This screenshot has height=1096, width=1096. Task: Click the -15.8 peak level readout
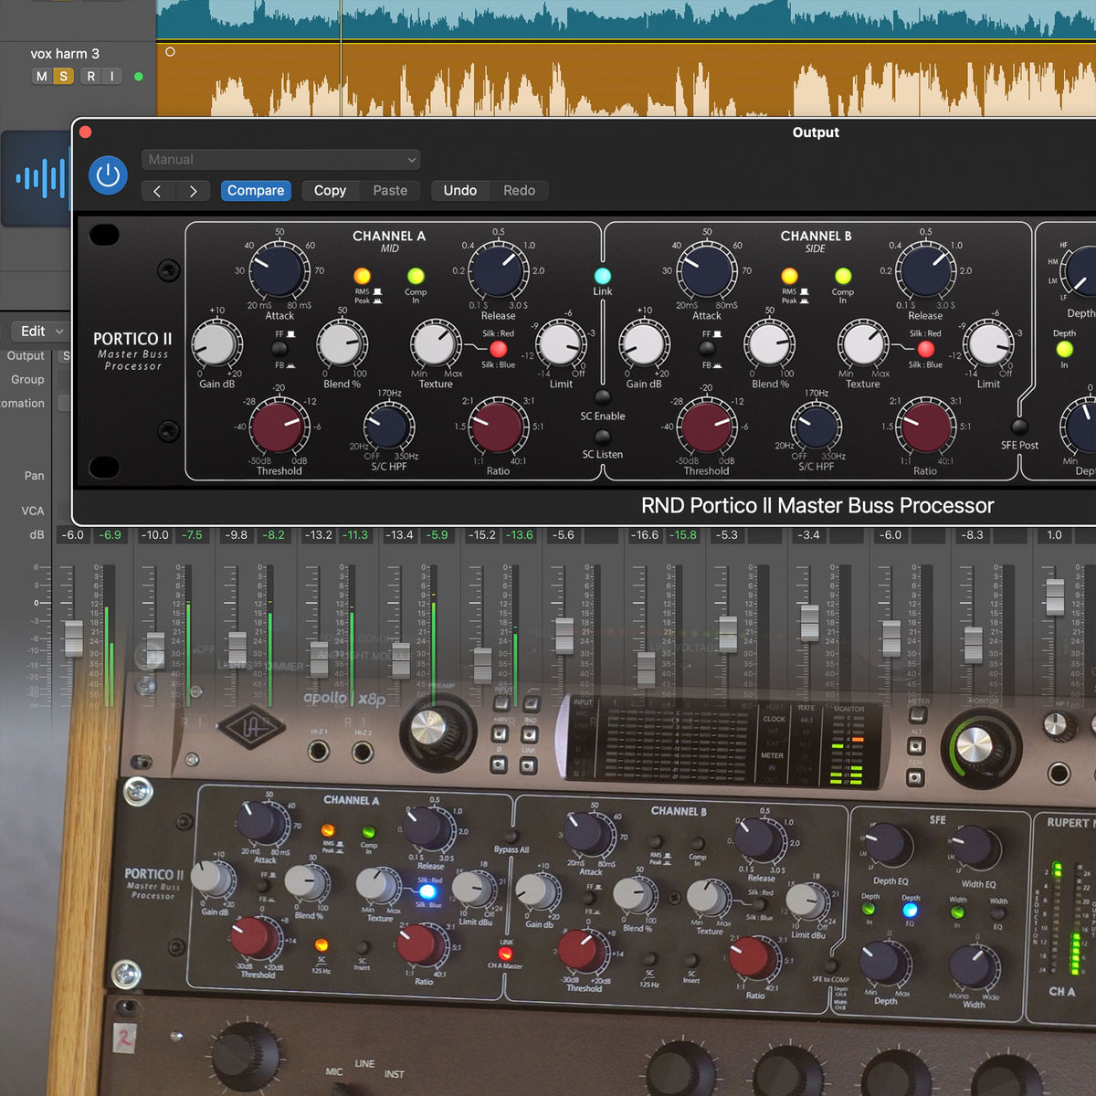tap(682, 535)
